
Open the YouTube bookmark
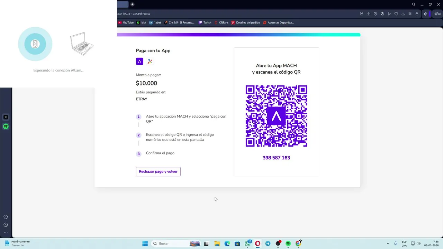[126, 22]
